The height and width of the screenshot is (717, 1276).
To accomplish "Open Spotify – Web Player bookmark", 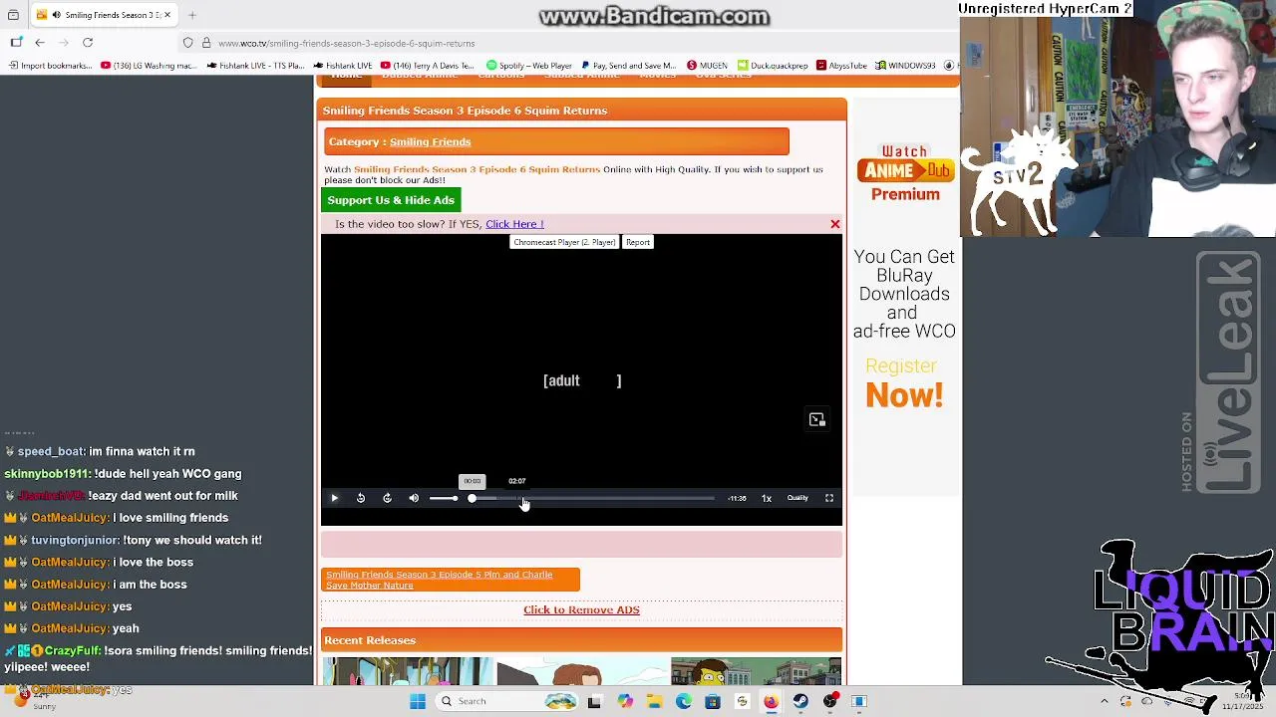I will point(529,66).
